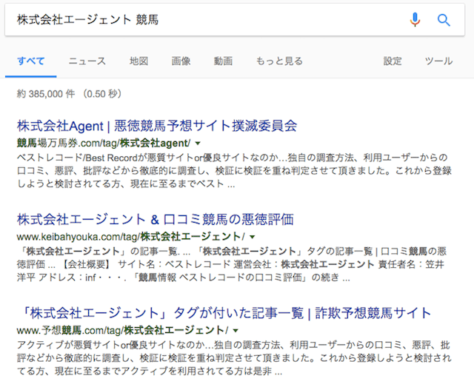Click the voice search microphone icon
The width and height of the screenshot is (474, 387).
(x=415, y=20)
